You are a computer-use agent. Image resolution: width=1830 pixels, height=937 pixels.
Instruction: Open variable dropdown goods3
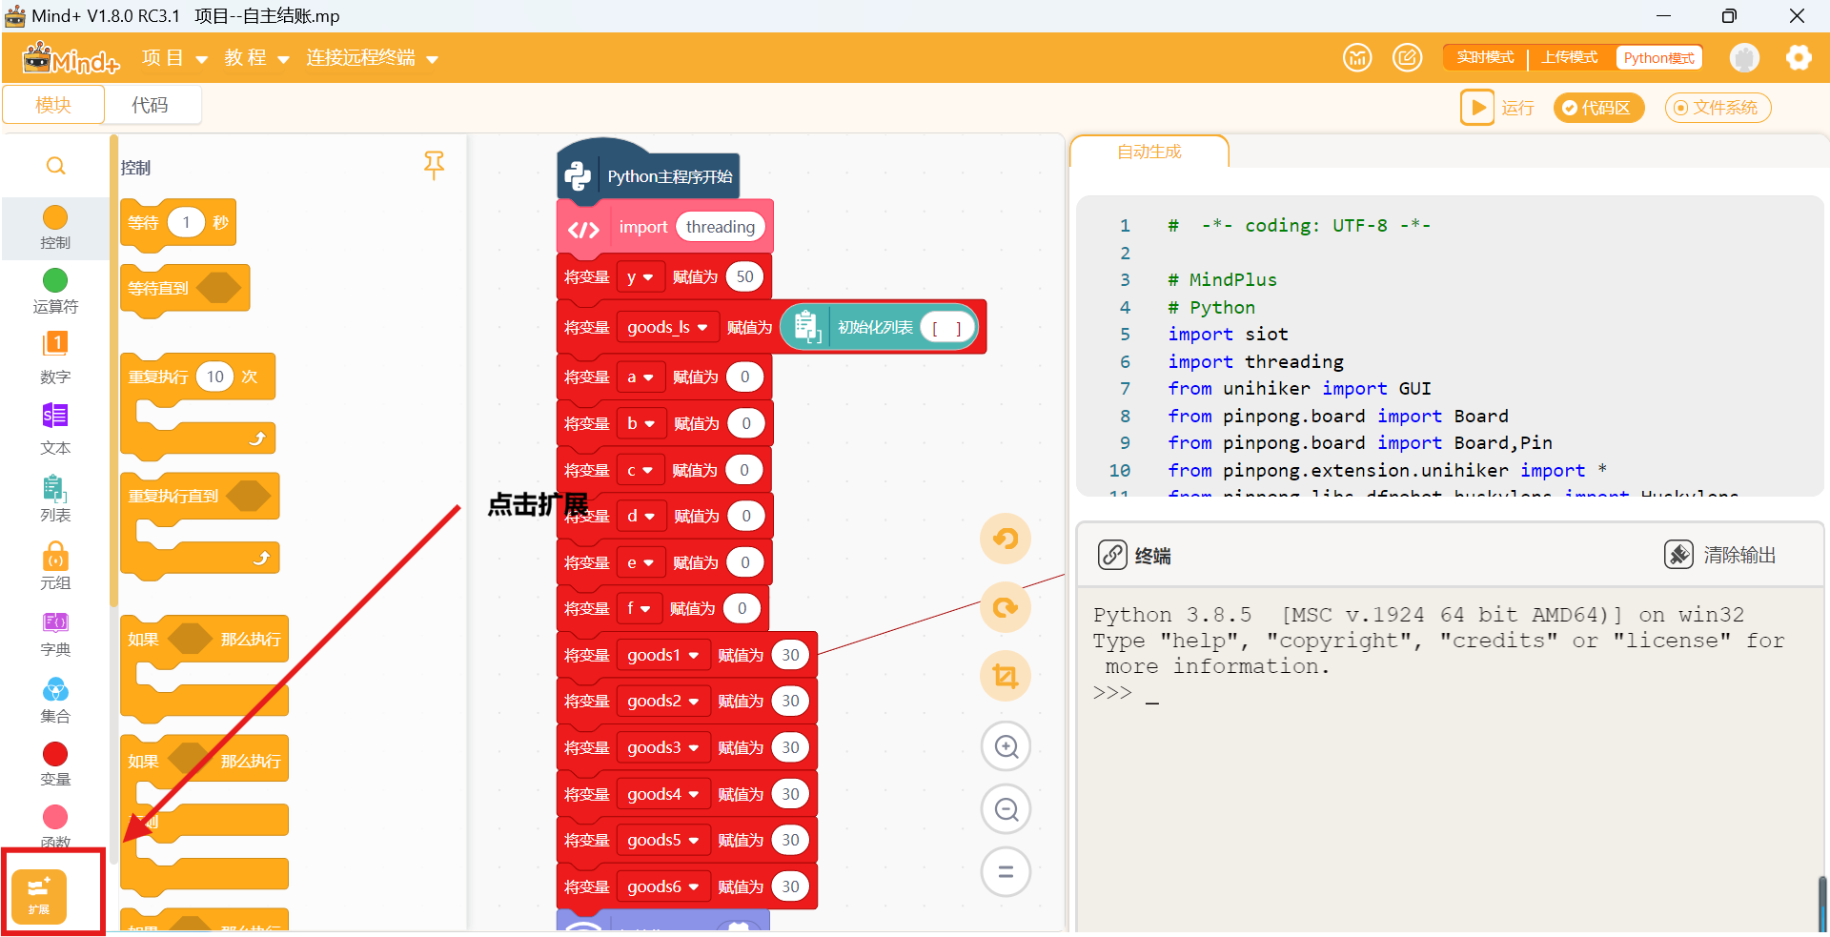coord(662,747)
